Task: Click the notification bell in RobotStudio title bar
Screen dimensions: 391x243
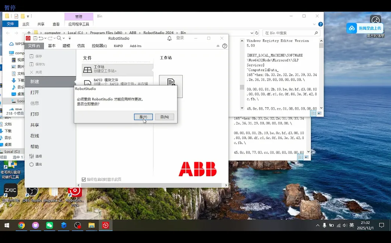Action: [169, 38]
